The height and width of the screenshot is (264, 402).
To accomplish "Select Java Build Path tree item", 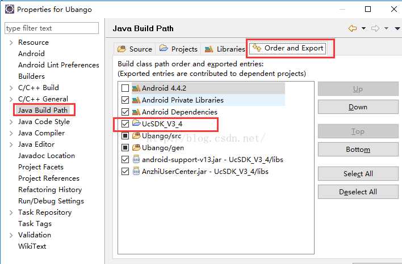I will pyautogui.click(x=43, y=110).
